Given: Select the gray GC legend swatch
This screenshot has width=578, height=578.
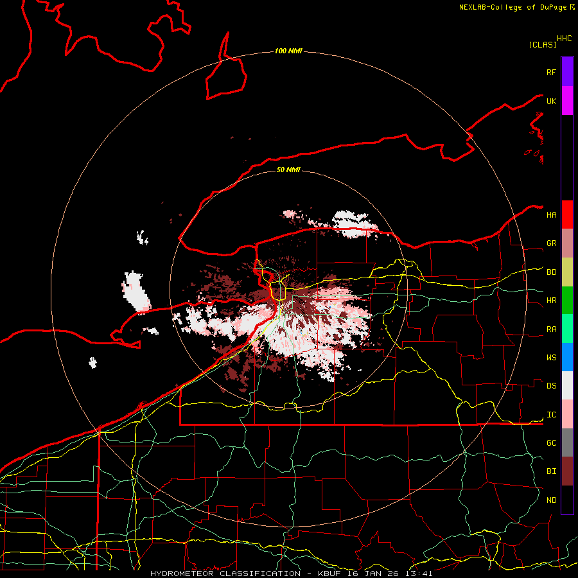Looking at the screenshot, I should [x=567, y=442].
